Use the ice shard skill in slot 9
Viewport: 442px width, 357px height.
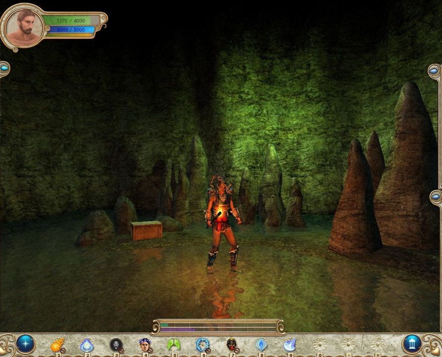tap(290, 345)
